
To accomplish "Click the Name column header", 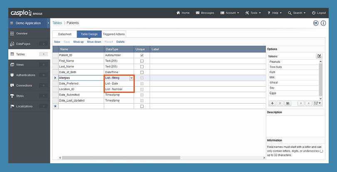I will tap(81, 49).
